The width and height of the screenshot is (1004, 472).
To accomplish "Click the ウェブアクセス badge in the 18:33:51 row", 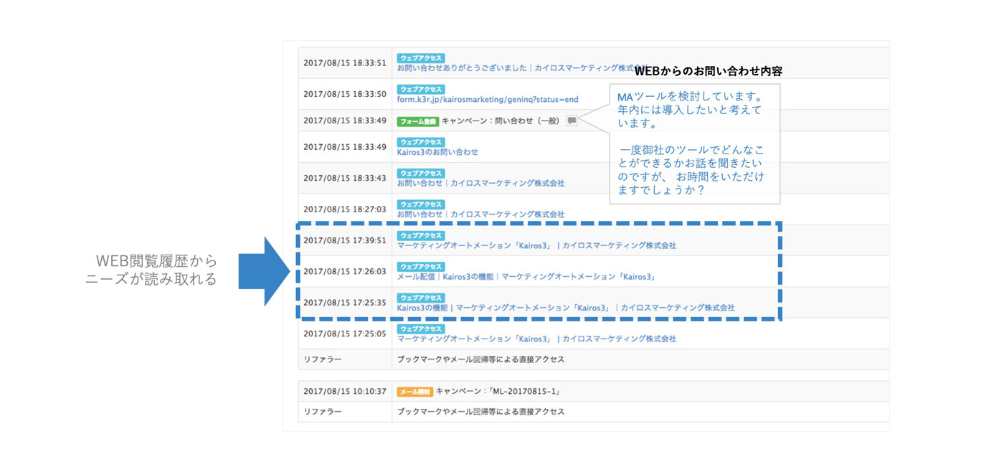I will tap(421, 58).
